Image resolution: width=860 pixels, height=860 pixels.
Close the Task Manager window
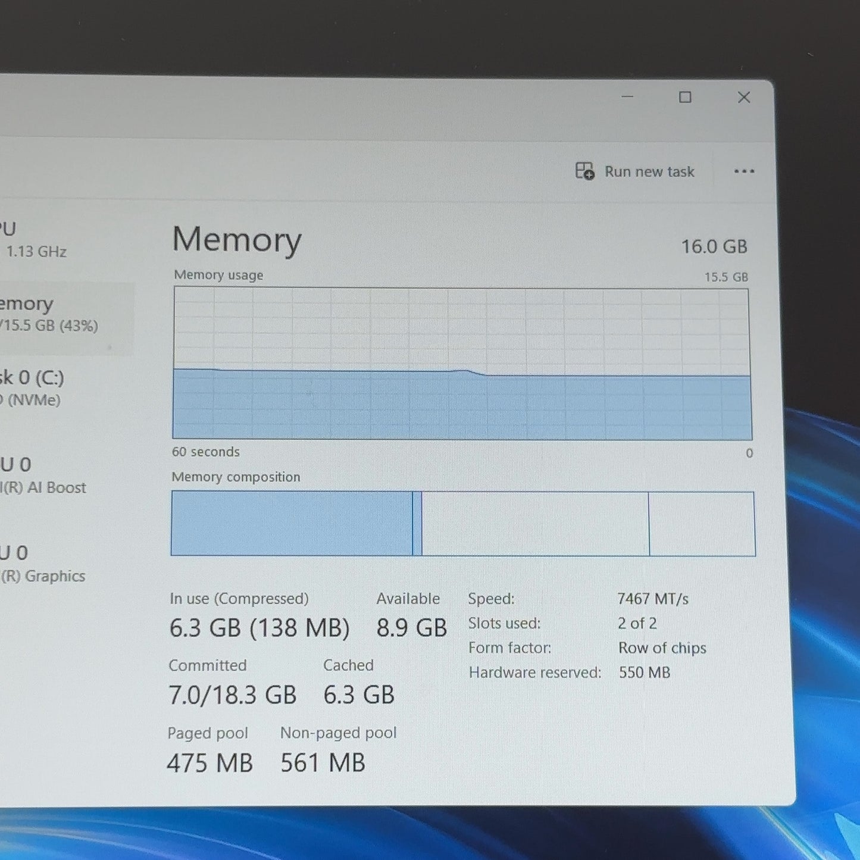[744, 97]
